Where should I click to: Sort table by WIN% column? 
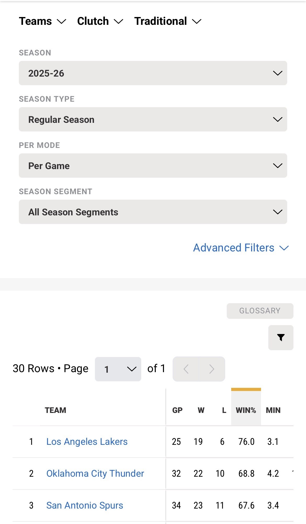[246, 410]
